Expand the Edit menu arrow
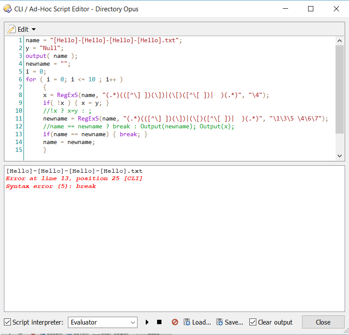The image size is (349, 335). tap(34, 30)
